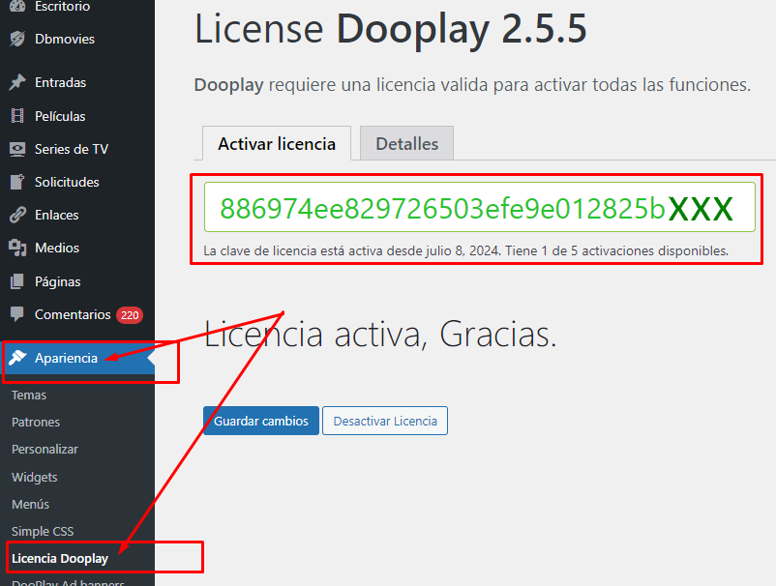Open the Menús submenu item

coord(30,505)
